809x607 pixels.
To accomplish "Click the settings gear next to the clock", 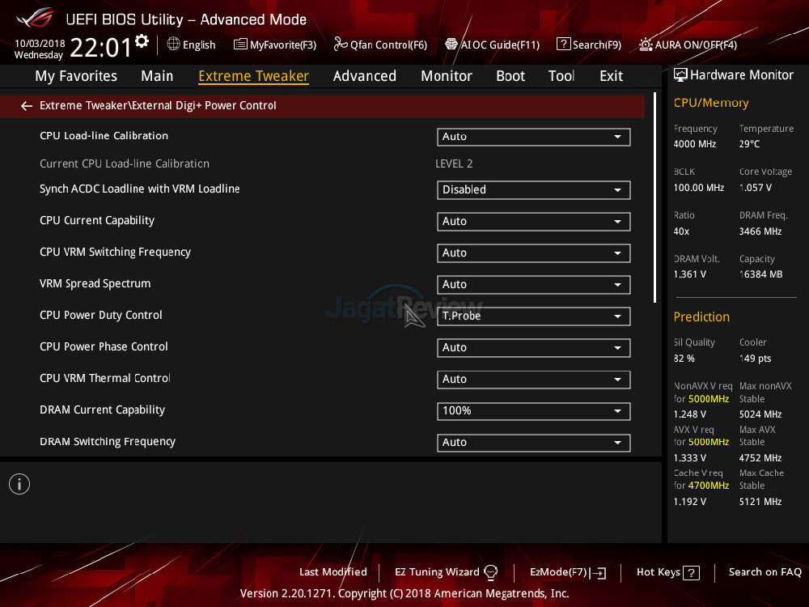I will (x=142, y=41).
